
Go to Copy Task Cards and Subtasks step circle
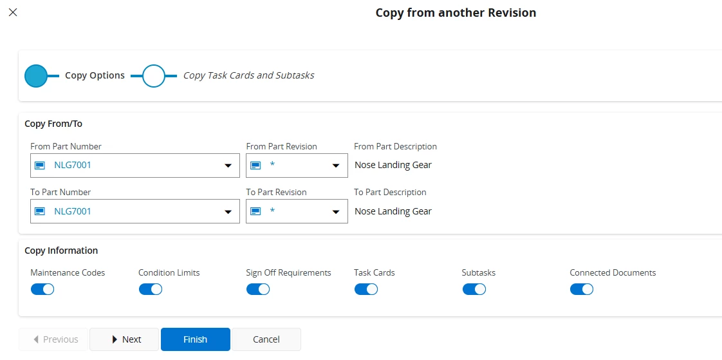(154, 76)
